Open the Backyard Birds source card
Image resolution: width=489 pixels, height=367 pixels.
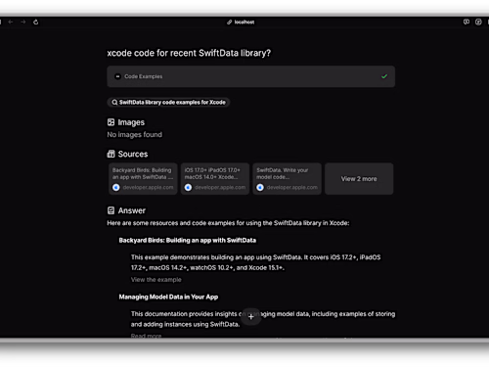coord(143,179)
